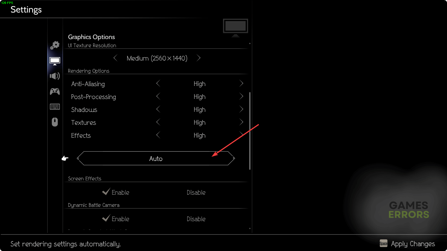
Task: Click the settings list scrollbar thumb
Action: click(x=250, y=131)
